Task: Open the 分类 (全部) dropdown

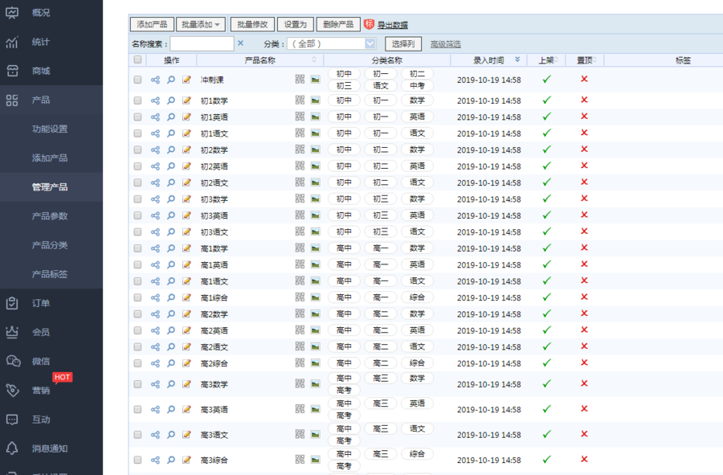Action: coord(331,43)
